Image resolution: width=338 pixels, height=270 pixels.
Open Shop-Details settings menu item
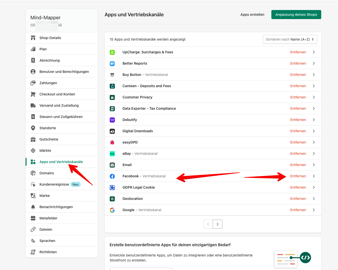50,38
